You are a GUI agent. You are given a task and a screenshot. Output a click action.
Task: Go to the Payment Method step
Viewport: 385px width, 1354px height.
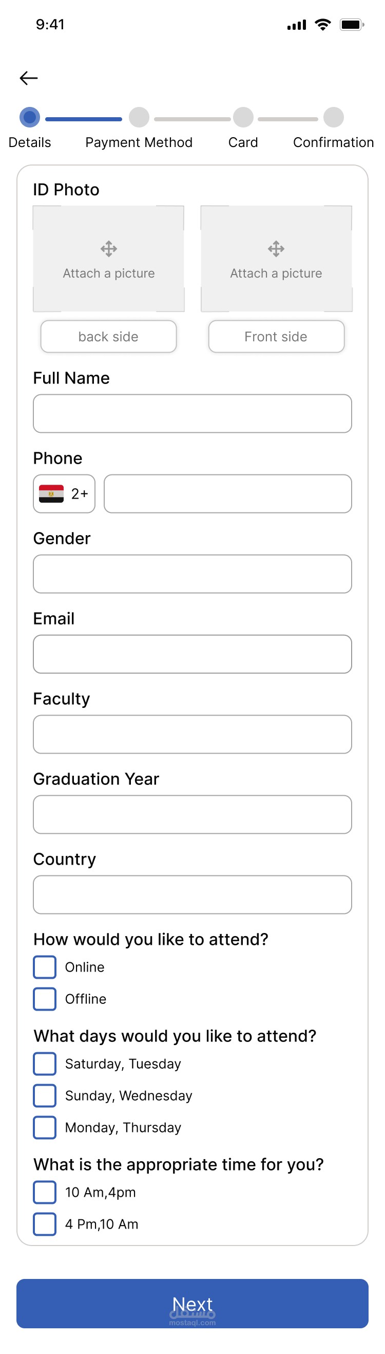[139, 118]
